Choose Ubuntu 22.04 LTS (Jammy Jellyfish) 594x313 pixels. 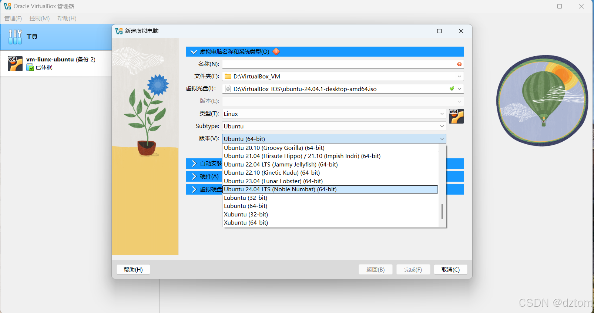coord(330,164)
